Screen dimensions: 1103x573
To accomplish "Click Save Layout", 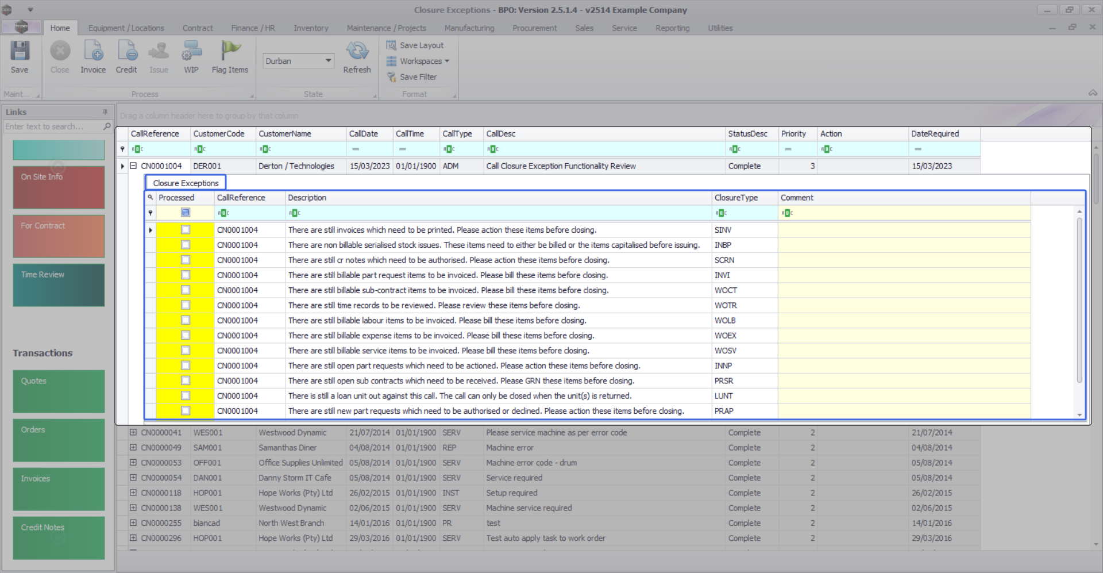I will (x=415, y=45).
